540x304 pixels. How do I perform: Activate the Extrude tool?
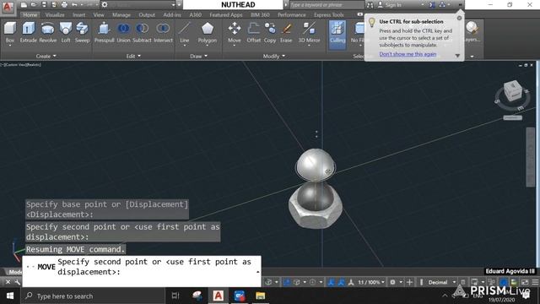pos(28,33)
